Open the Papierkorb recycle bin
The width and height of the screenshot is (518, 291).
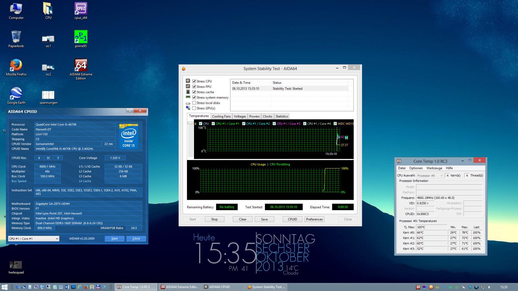coord(16,39)
